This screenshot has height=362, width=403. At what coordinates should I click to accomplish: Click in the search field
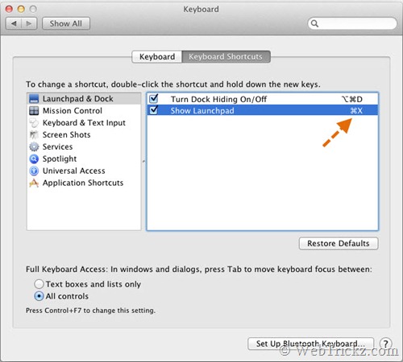coord(352,23)
